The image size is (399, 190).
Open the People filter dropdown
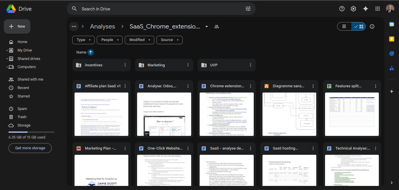click(110, 40)
